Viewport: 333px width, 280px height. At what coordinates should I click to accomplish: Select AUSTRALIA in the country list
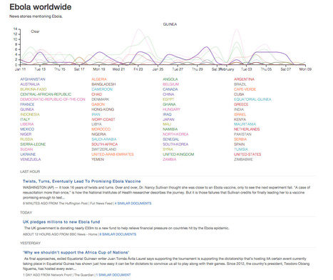(30, 84)
